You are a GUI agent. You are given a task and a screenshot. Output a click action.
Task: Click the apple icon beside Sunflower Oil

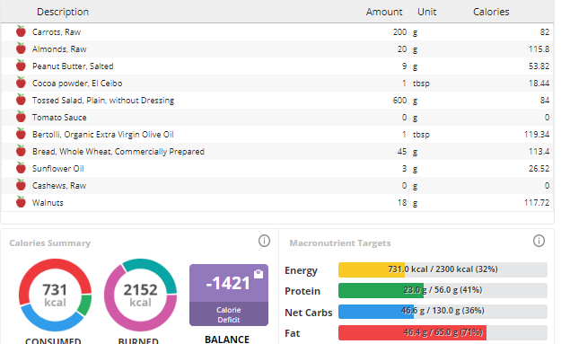point(22,168)
